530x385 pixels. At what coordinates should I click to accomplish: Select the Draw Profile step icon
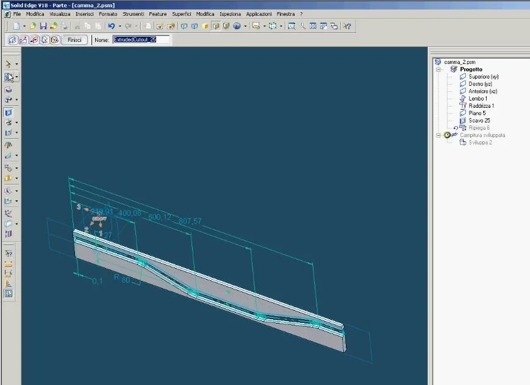point(23,40)
